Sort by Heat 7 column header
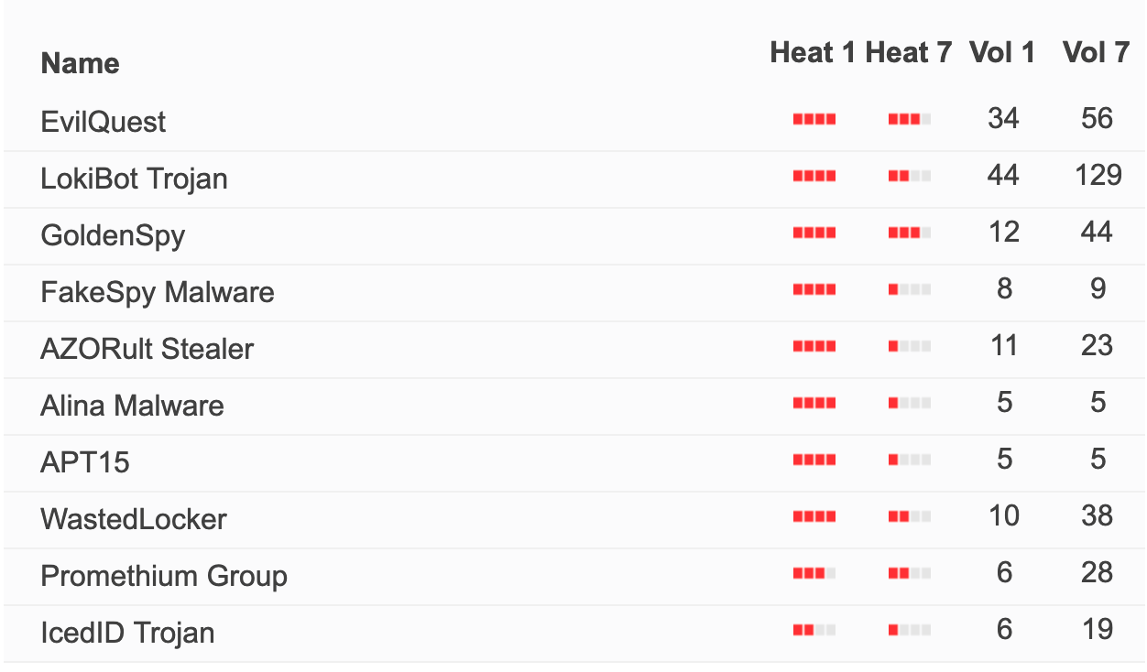This screenshot has height=672, width=1147. tap(909, 52)
